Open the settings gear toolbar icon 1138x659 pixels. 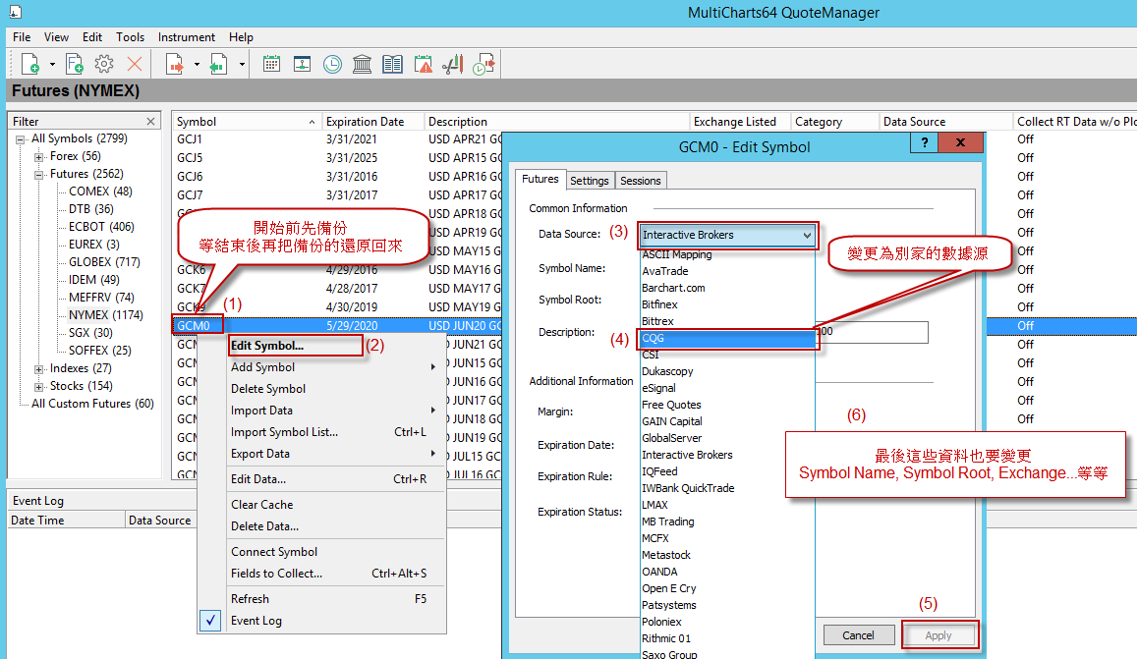104,64
